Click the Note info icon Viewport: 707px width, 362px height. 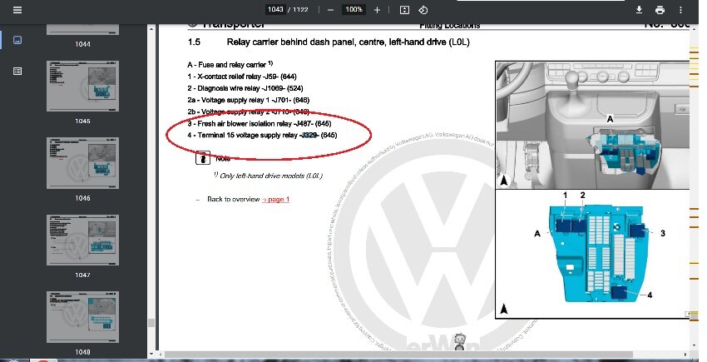coord(203,158)
